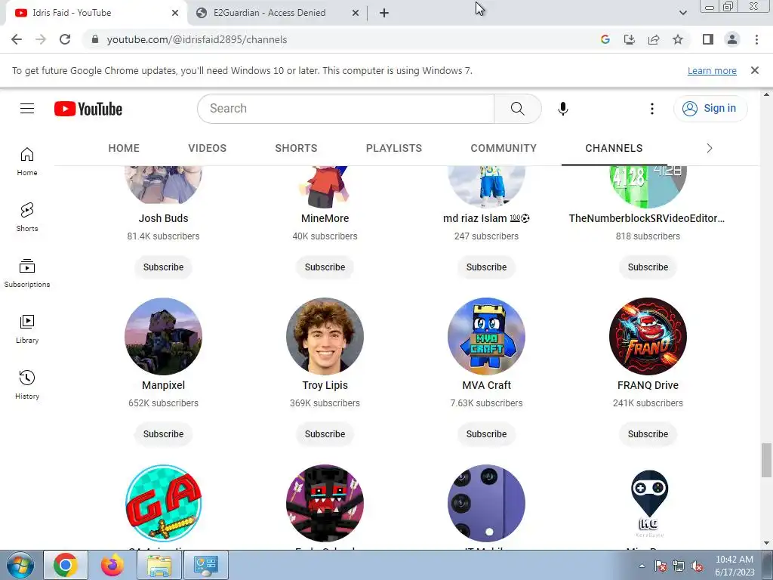Open the Learn more link

712,70
